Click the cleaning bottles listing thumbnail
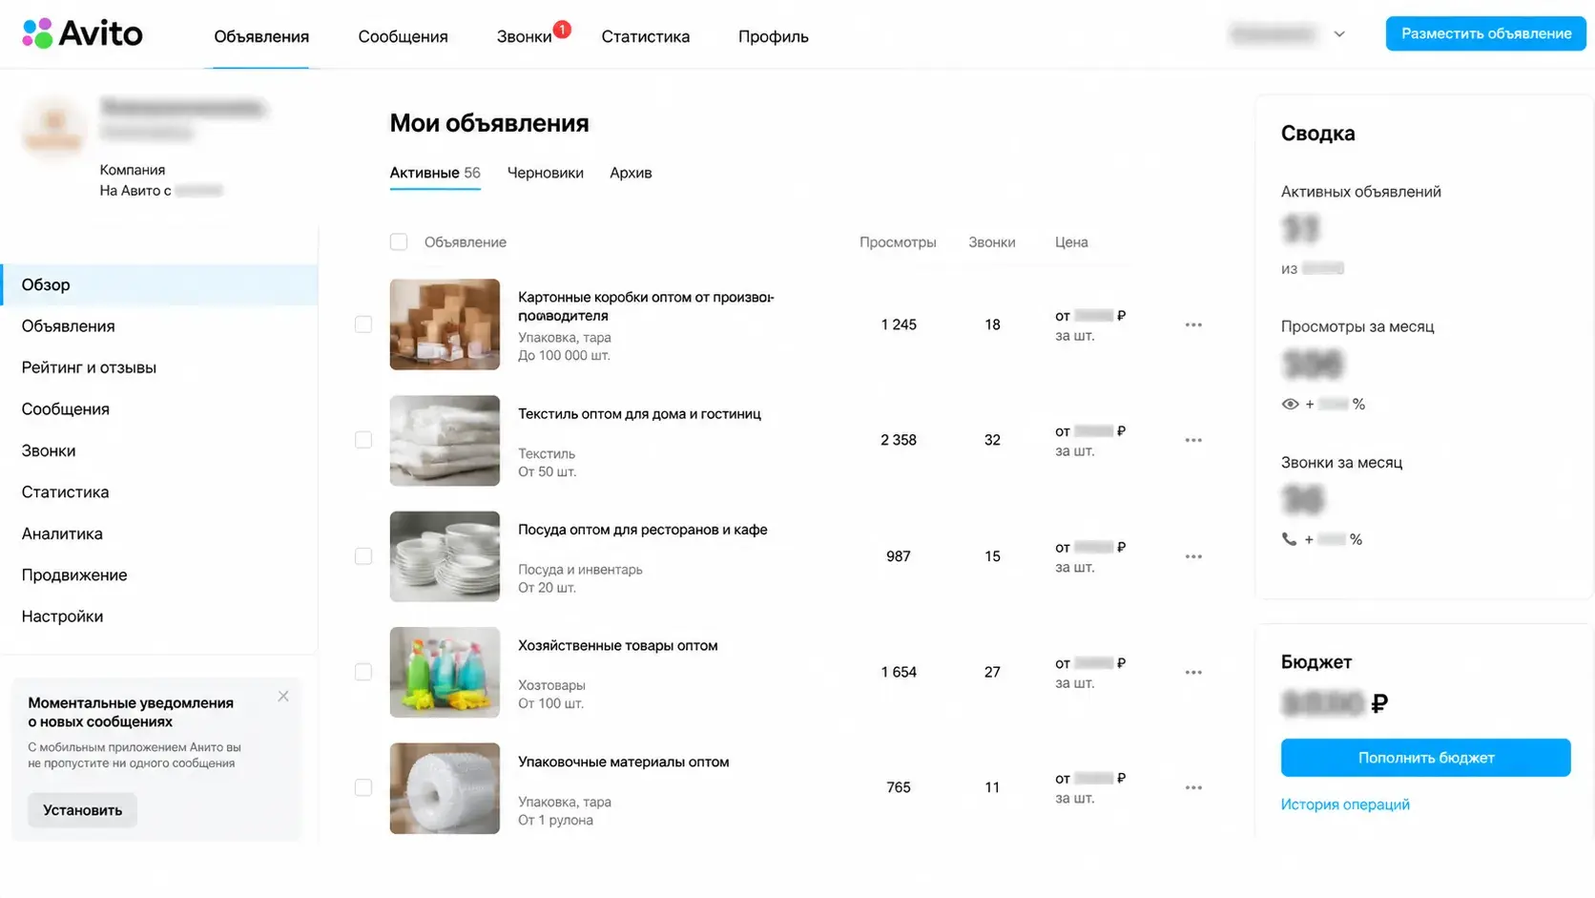Screen dimensions: 1595x898 click(x=445, y=673)
